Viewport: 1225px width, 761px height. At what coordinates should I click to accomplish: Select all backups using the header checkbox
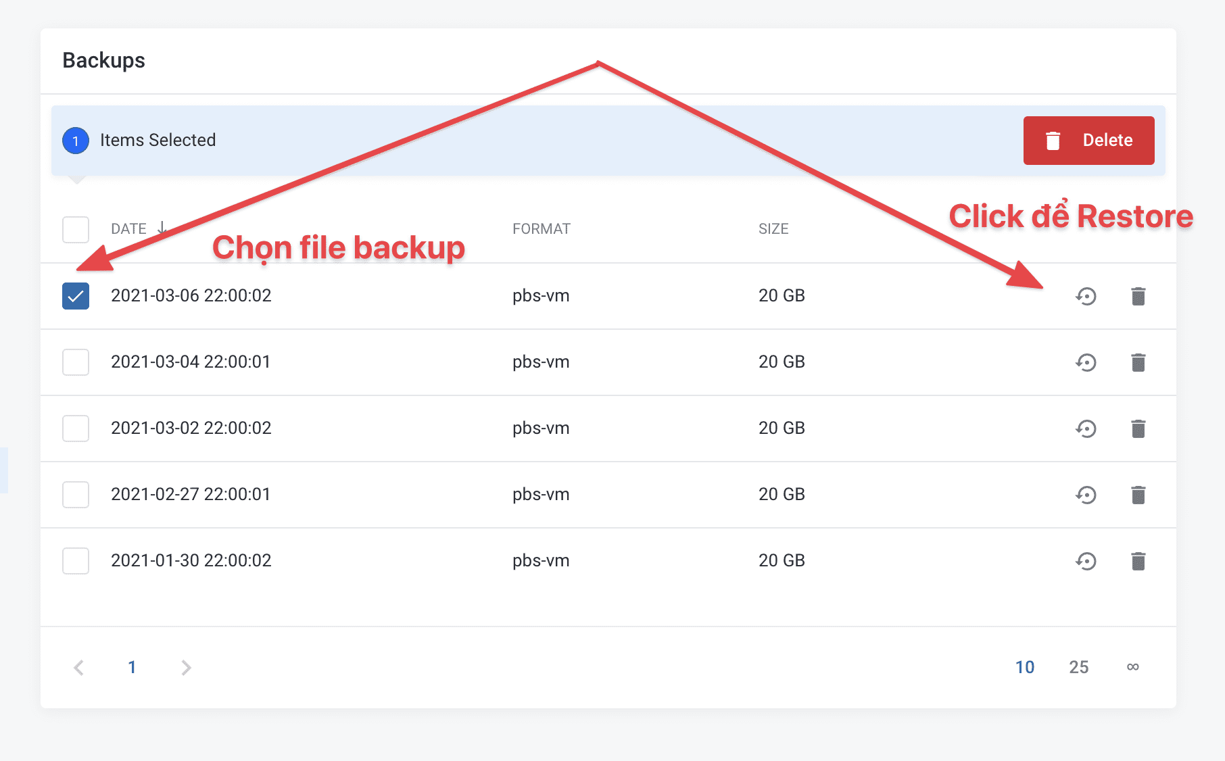pos(76,229)
